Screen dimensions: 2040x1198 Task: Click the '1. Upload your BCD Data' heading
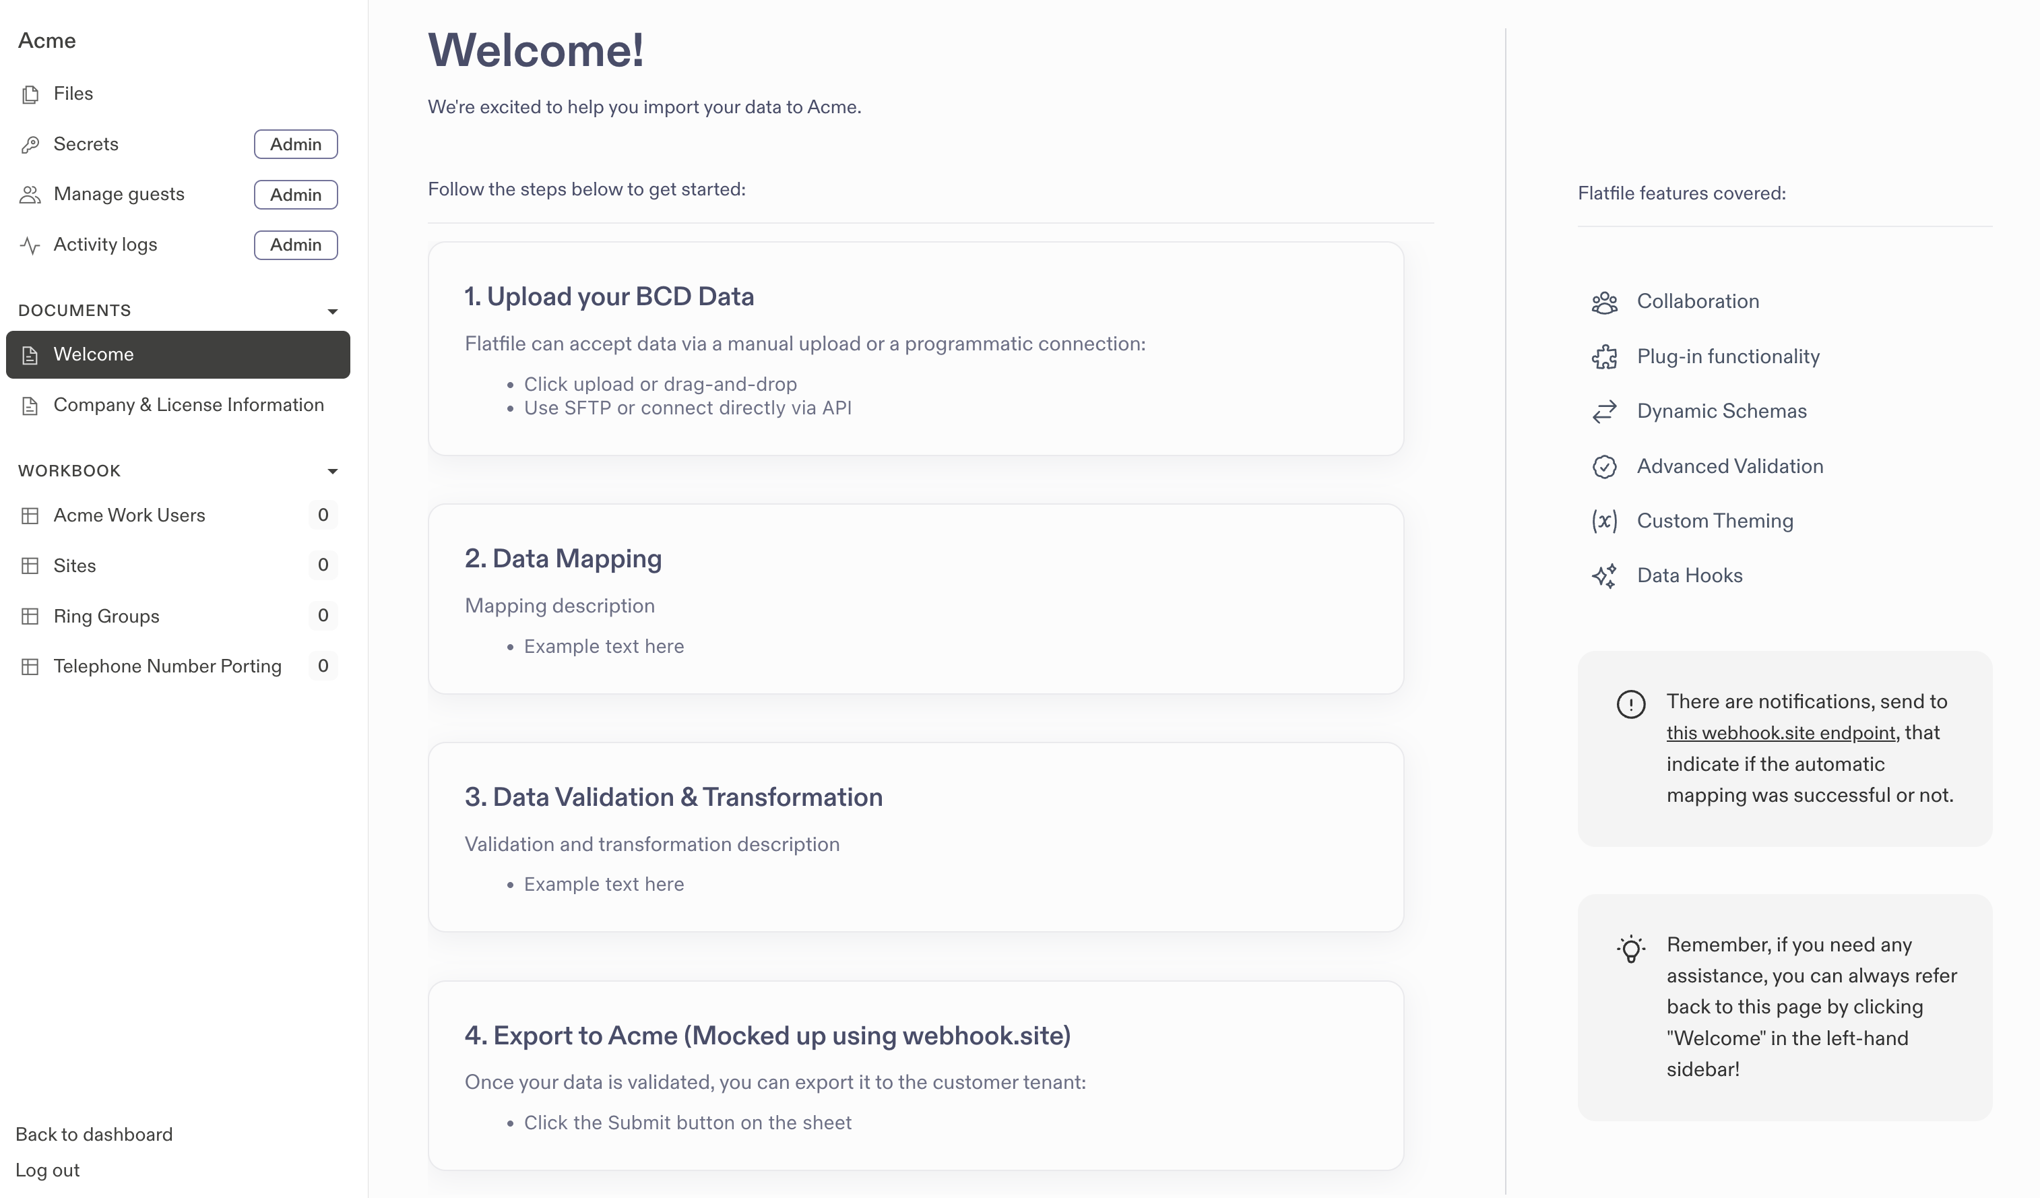(609, 296)
